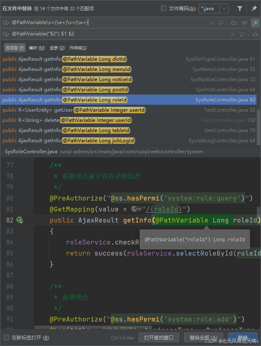Toggle whole-words matching with the W icon
This screenshot has width=261, height=346.
(x=245, y=23)
